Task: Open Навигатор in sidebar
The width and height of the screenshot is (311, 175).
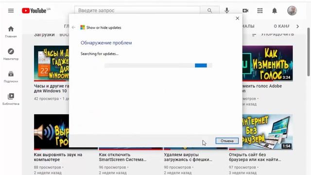Action: click(11, 54)
